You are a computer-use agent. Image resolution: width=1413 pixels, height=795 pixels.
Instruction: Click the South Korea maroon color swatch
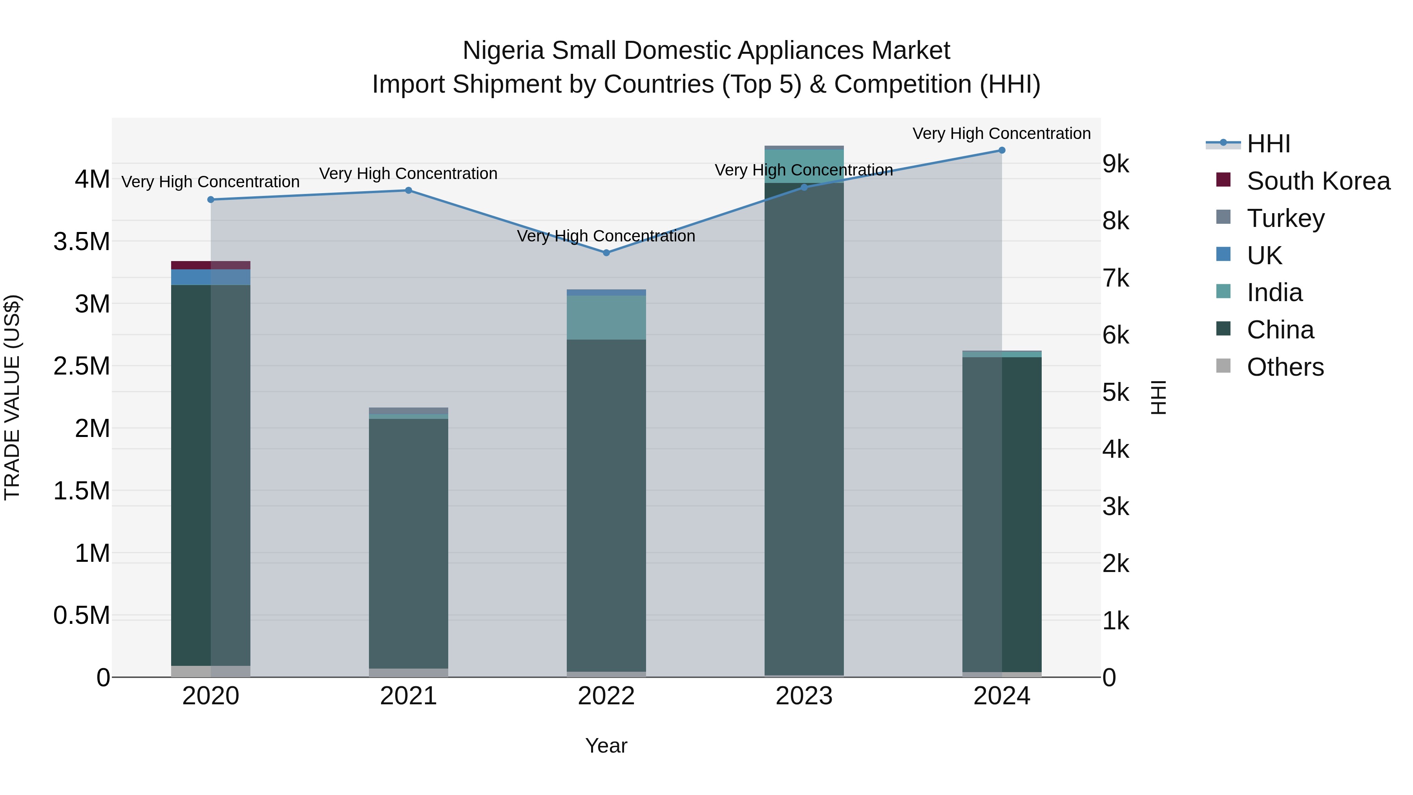coord(1223,179)
